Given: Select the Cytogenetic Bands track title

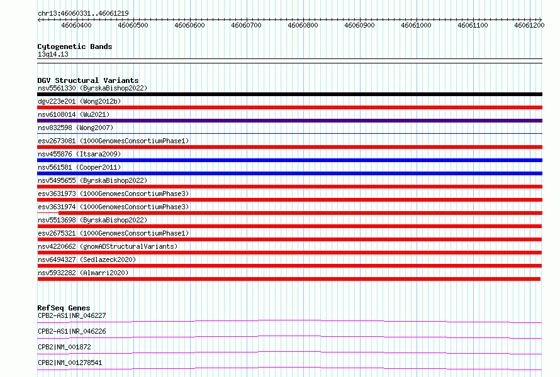Looking at the screenshot, I should 75,46.
